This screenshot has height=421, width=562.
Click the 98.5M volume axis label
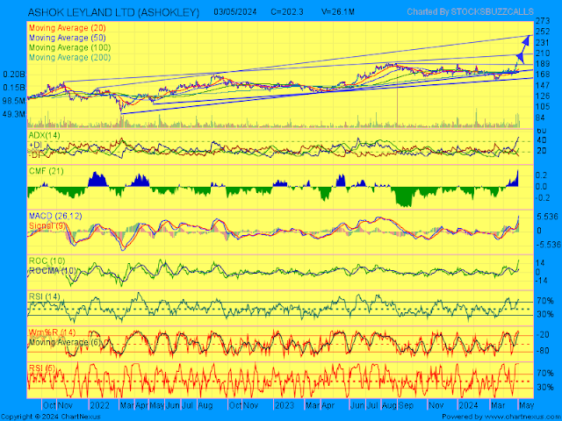pyautogui.click(x=14, y=101)
